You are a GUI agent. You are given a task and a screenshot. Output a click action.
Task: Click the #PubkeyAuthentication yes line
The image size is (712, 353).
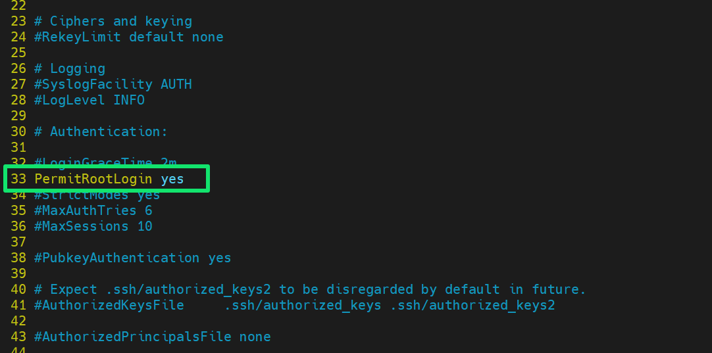pos(132,258)
